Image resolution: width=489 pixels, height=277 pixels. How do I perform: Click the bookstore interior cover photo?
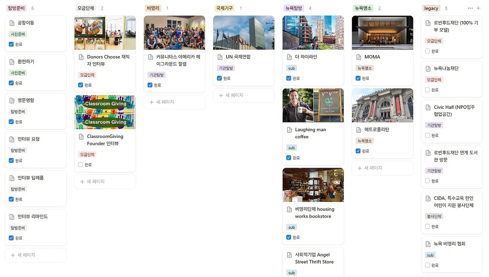pyautogui.click(x=313, y=185)
